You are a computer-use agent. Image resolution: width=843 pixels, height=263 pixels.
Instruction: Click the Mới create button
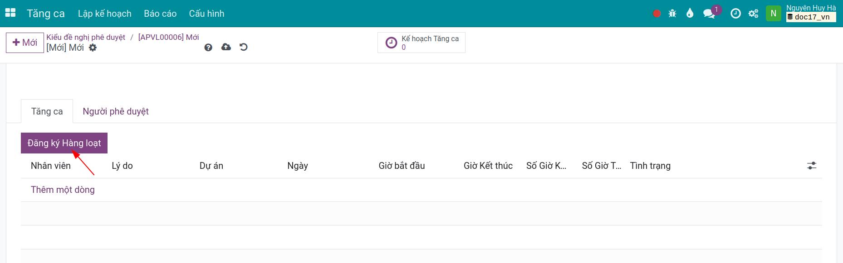coord(25,43)
